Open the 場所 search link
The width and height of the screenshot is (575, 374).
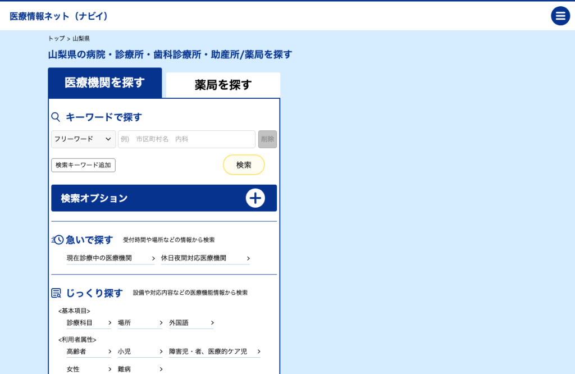click(140, 323)
